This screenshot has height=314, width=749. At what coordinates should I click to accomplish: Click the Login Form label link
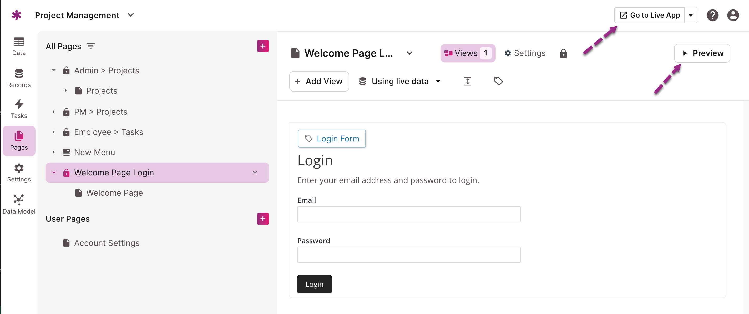click(x=331, y=139)
